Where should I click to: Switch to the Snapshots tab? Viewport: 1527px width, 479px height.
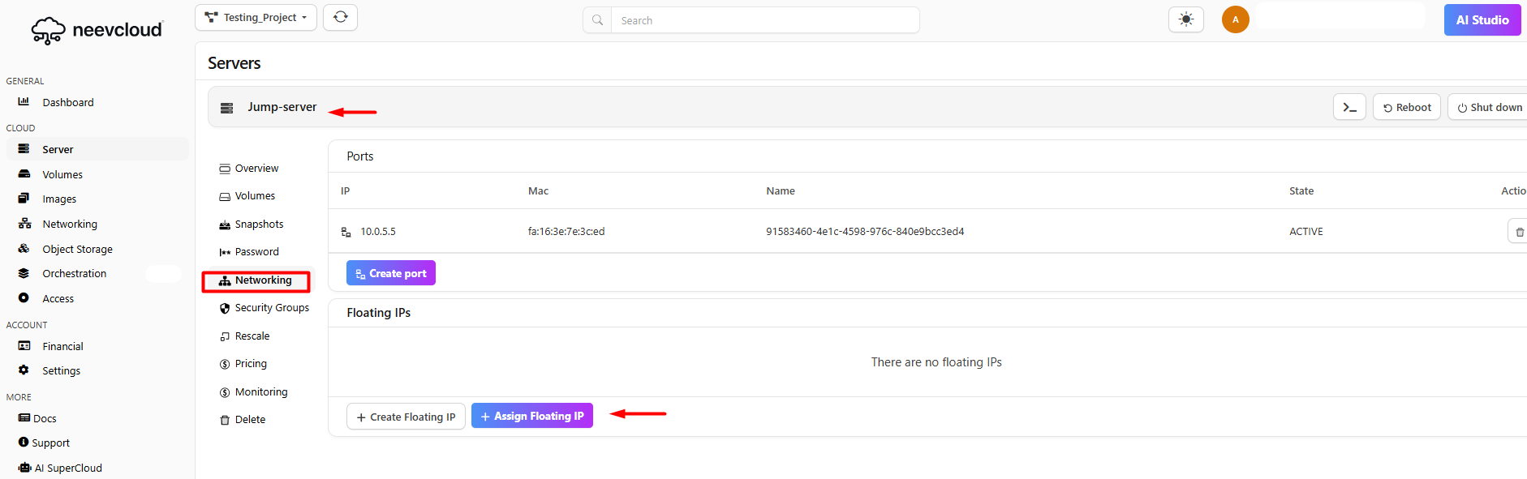point(259,225)
